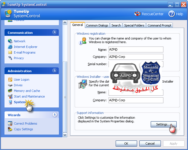Launch the Copy Settings wizard link
The width and height of the screenshot is (188, 150).
point(23,129)
